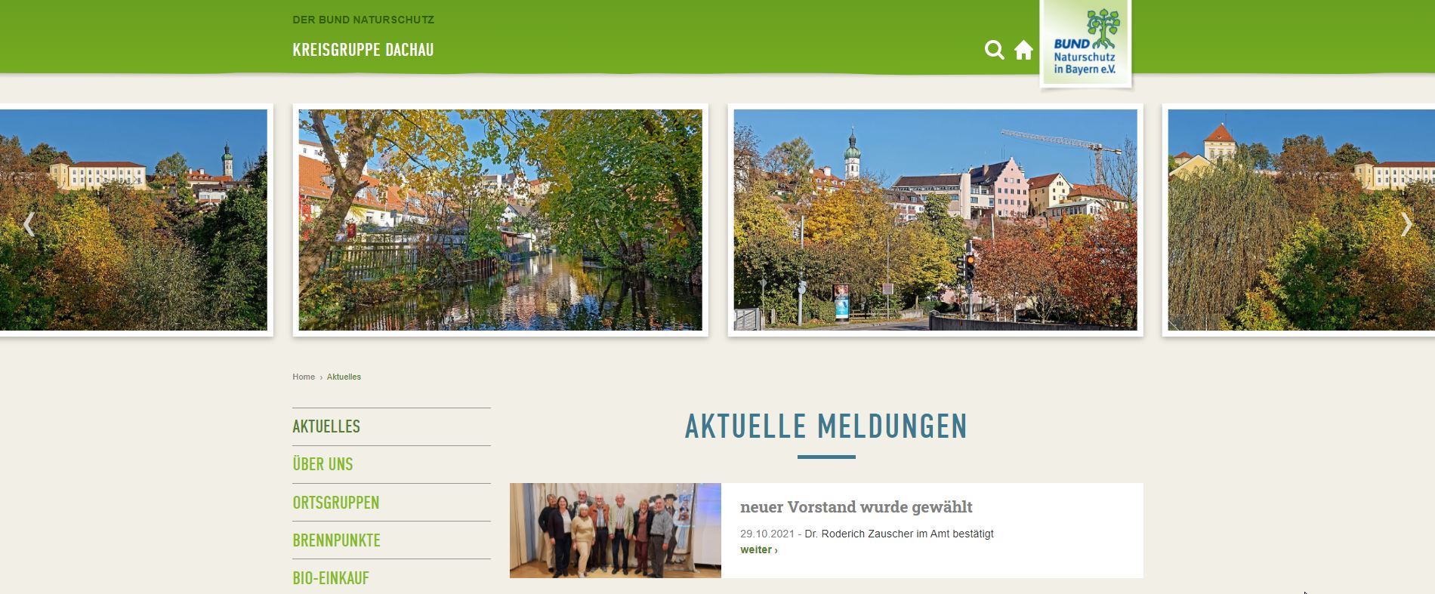
Task: Open 'neuer Vorstand wurde gewählt' headline
Action: 856,507
